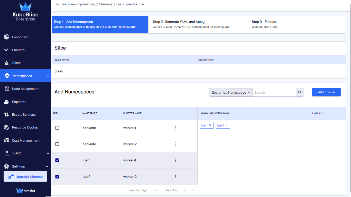
Task: Check the bookinfo worker-1 checkbox
Action: (x=57, y=128)
